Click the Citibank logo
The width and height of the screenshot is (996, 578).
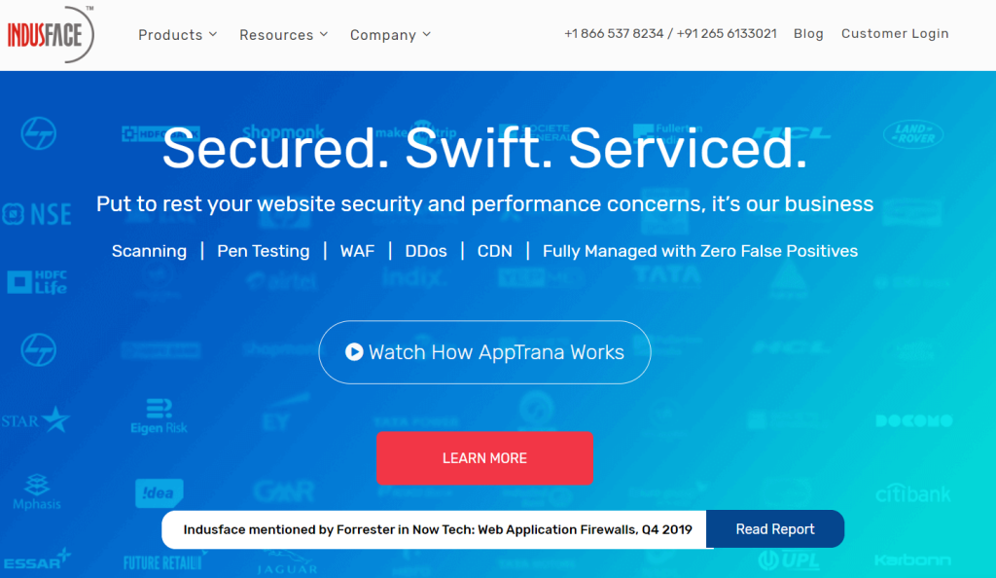point(912,494)
